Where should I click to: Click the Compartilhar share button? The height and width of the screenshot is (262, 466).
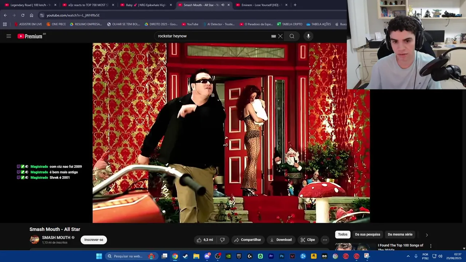click(248, 240)
